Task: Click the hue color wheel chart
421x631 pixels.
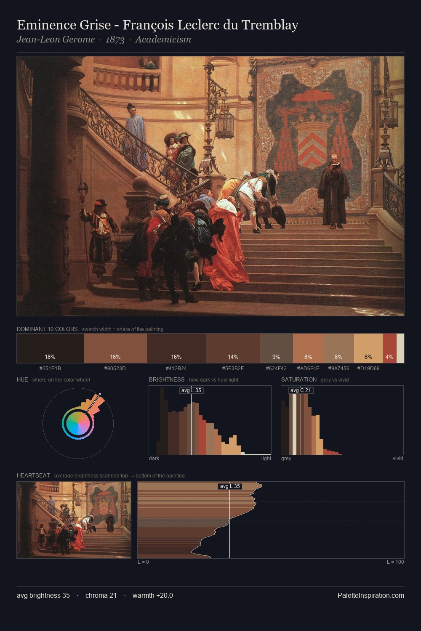Action: coord(78,423)
